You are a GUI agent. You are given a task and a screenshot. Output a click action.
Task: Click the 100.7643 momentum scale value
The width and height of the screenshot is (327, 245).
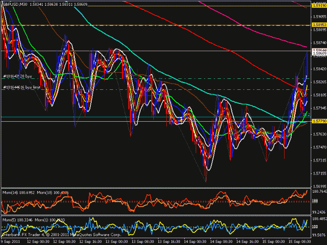tap(320, 191)
